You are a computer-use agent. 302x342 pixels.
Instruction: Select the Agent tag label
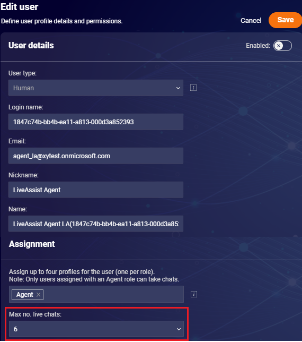click(x=24, y=295)
